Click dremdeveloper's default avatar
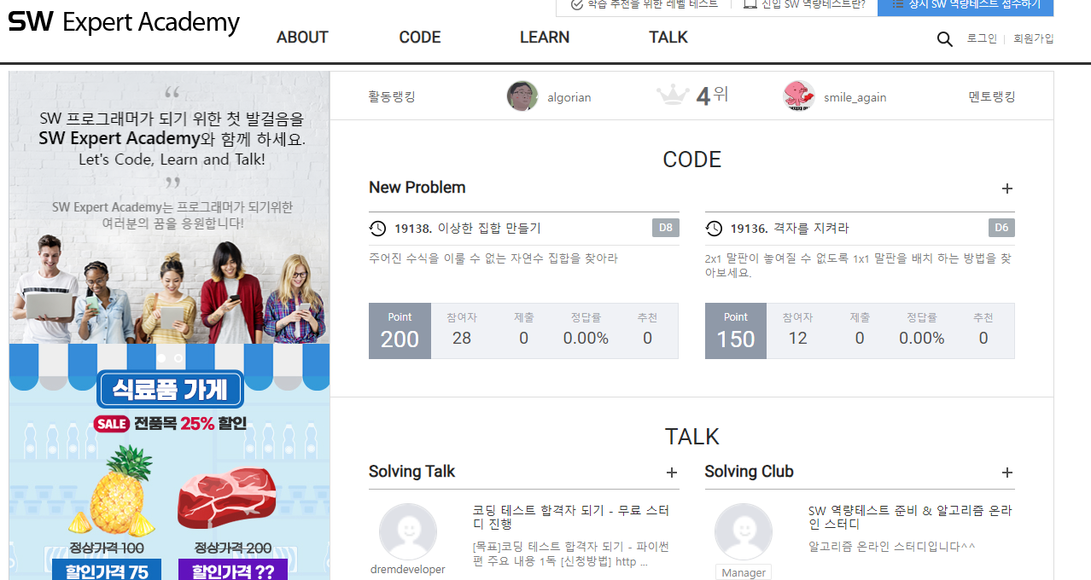The width and height of the screenshot is (1091, 580). [407, 532]
